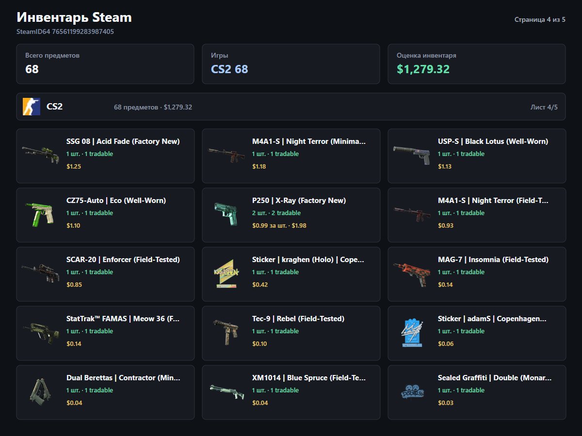Click the adamS Copenhagen sticker icon

click(412, 332)
